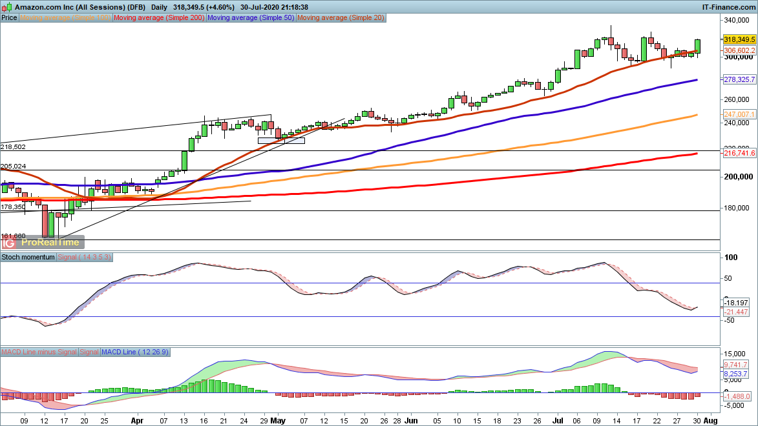Click the +4.60% change value in title

pyautogui.click(x=220, y=7)
